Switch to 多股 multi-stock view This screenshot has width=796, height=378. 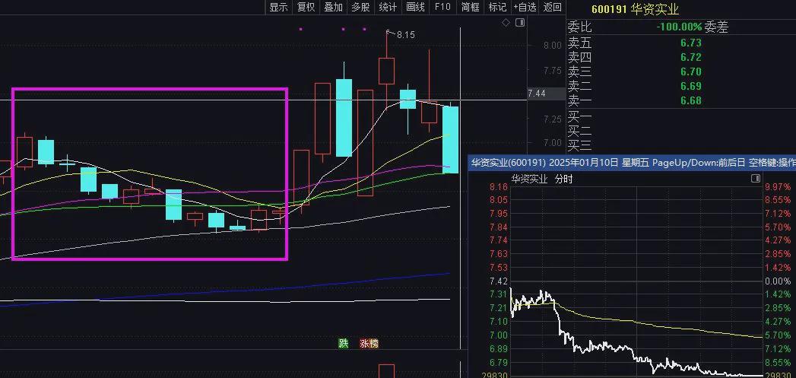click(360, 7)
